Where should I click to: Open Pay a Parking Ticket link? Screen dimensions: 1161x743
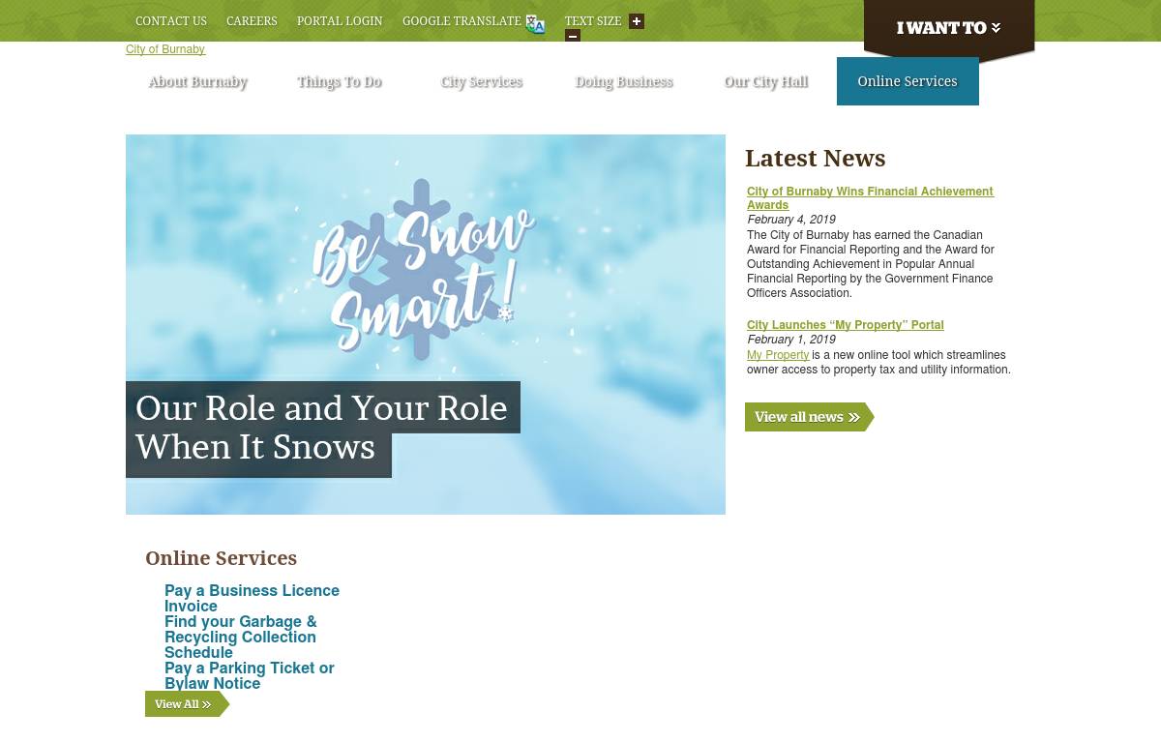coord(249,675)
